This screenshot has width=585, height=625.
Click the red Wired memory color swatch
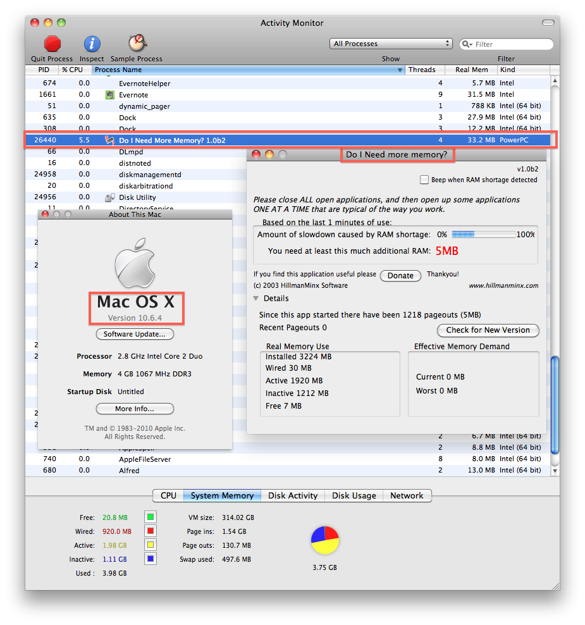click(151, 531)
